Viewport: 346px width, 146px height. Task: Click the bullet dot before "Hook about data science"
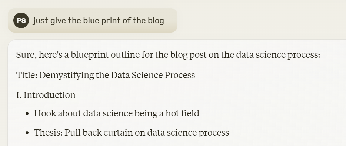(27, 113)
